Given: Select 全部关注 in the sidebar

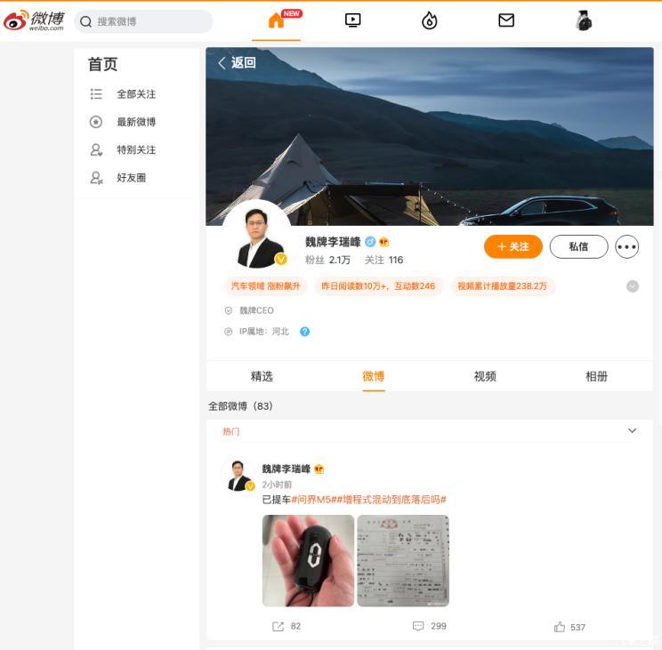Looking at the screenshot, I should click(x=136, y=94).
